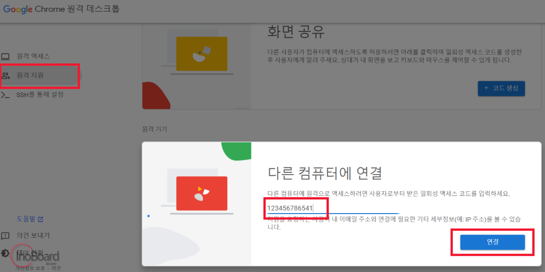Open the 도움말 help link
Image resolution: width=545 pixels, height=272 pixels.
click(x=26, y=219)
